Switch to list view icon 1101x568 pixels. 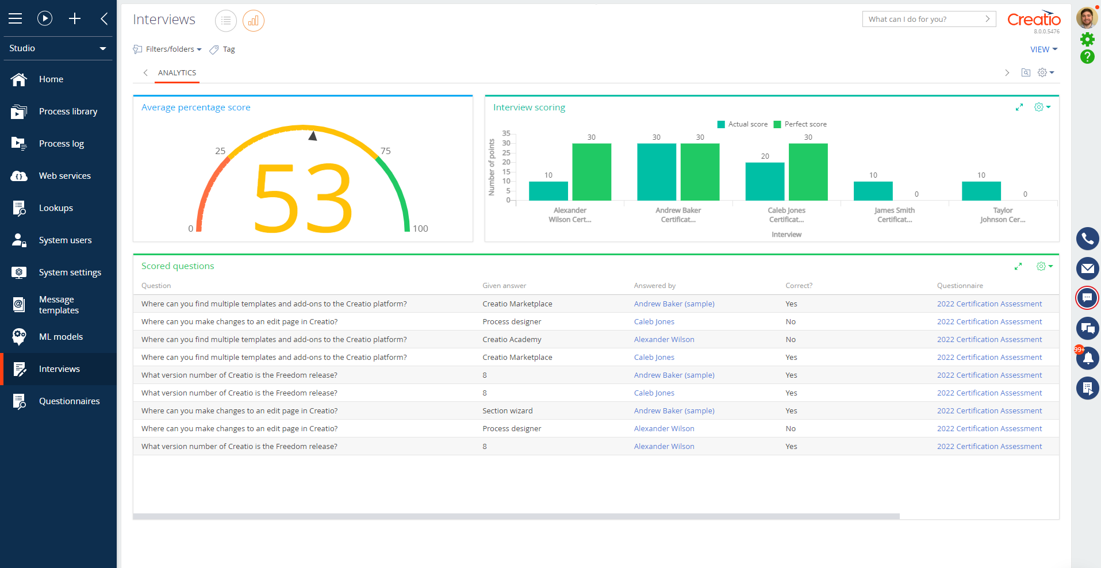(226, 21)
